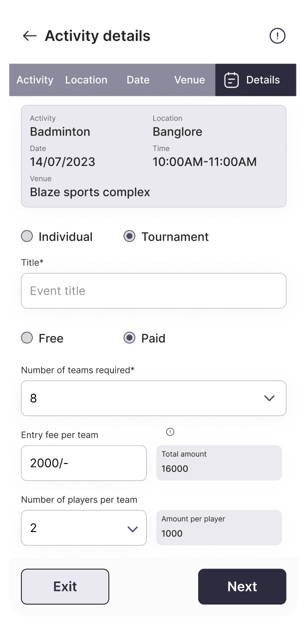Screen dimensions: 308x628
Task: Choose the Paid option
Action: 129,338
